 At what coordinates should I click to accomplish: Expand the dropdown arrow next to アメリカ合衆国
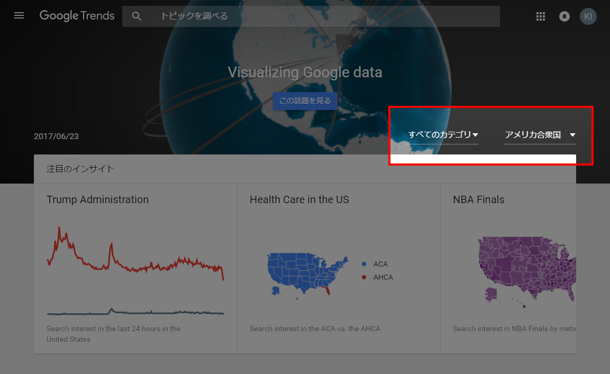pyautogui.click(x=573, y=135)
